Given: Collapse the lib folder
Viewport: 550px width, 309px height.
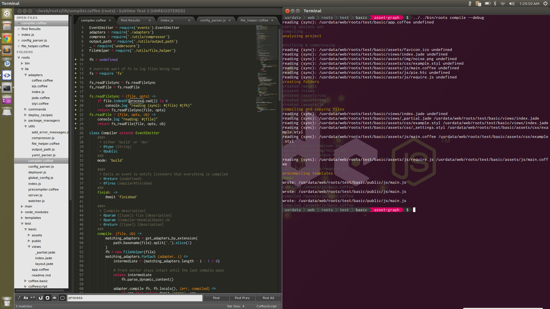Looking at the screenshot, I should click(x=22, y=69).
